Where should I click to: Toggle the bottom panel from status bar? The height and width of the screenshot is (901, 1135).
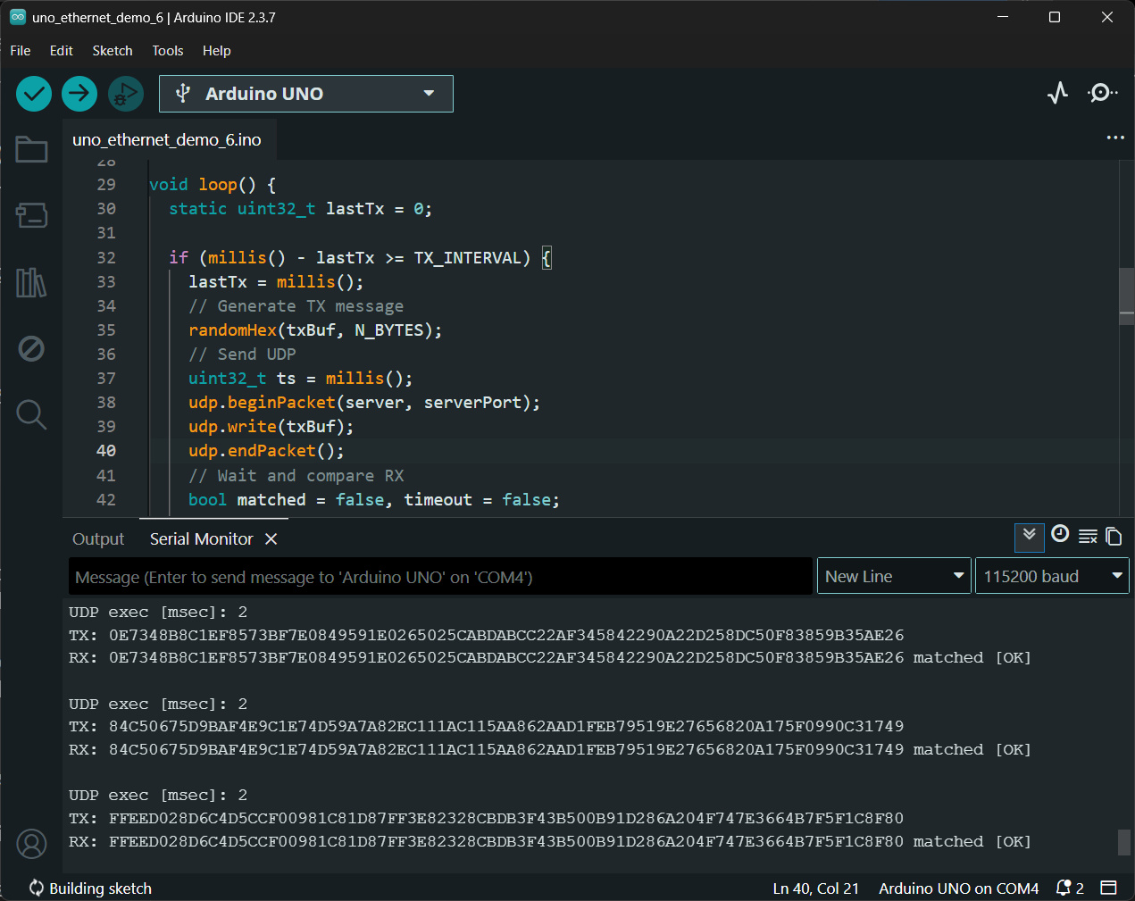1108,888
